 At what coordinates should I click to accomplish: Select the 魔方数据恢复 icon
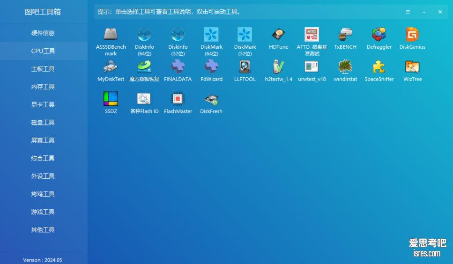point(144,66)
